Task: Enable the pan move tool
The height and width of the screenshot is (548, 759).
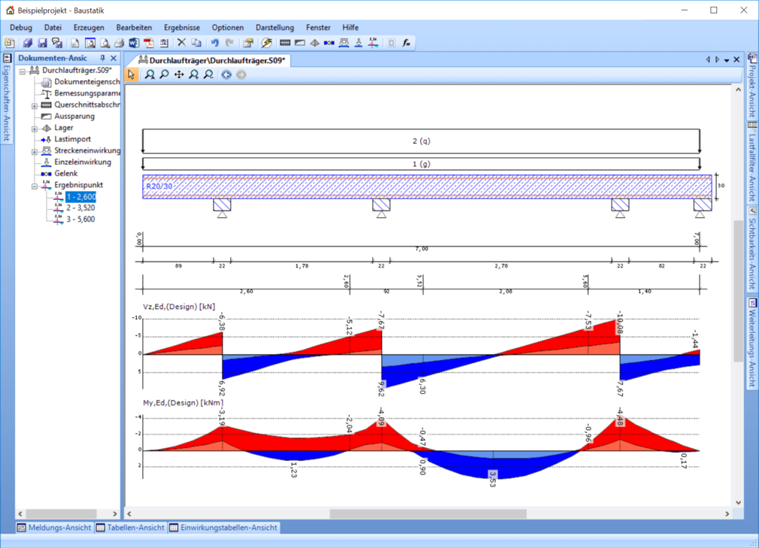Action: [x=179, y=74]
